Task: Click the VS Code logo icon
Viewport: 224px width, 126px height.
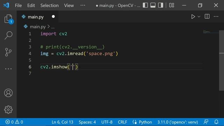Action: point(6,6)
